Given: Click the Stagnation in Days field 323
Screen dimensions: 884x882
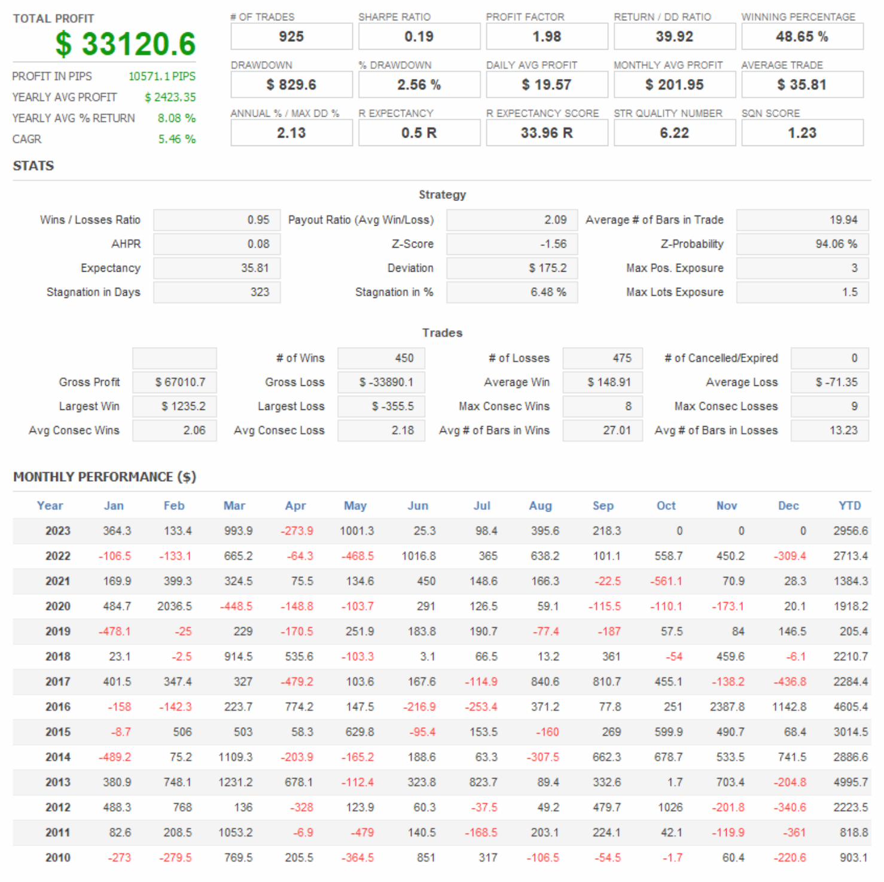Looking at the screenshot, I should coord(217,292).
